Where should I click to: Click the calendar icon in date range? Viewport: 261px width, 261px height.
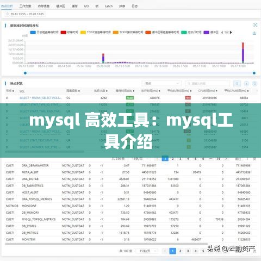click(x=8, y=14)
